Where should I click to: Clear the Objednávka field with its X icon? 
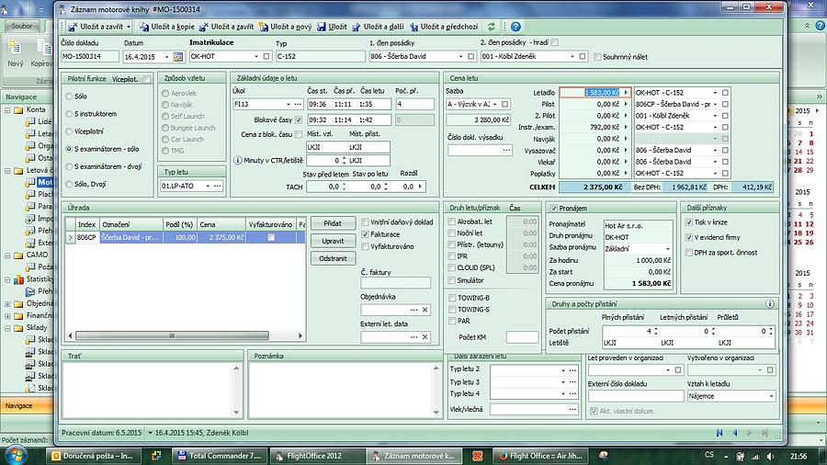[425, 310]
